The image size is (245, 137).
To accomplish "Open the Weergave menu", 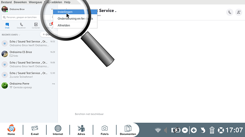I will click(x=35, y=2).
